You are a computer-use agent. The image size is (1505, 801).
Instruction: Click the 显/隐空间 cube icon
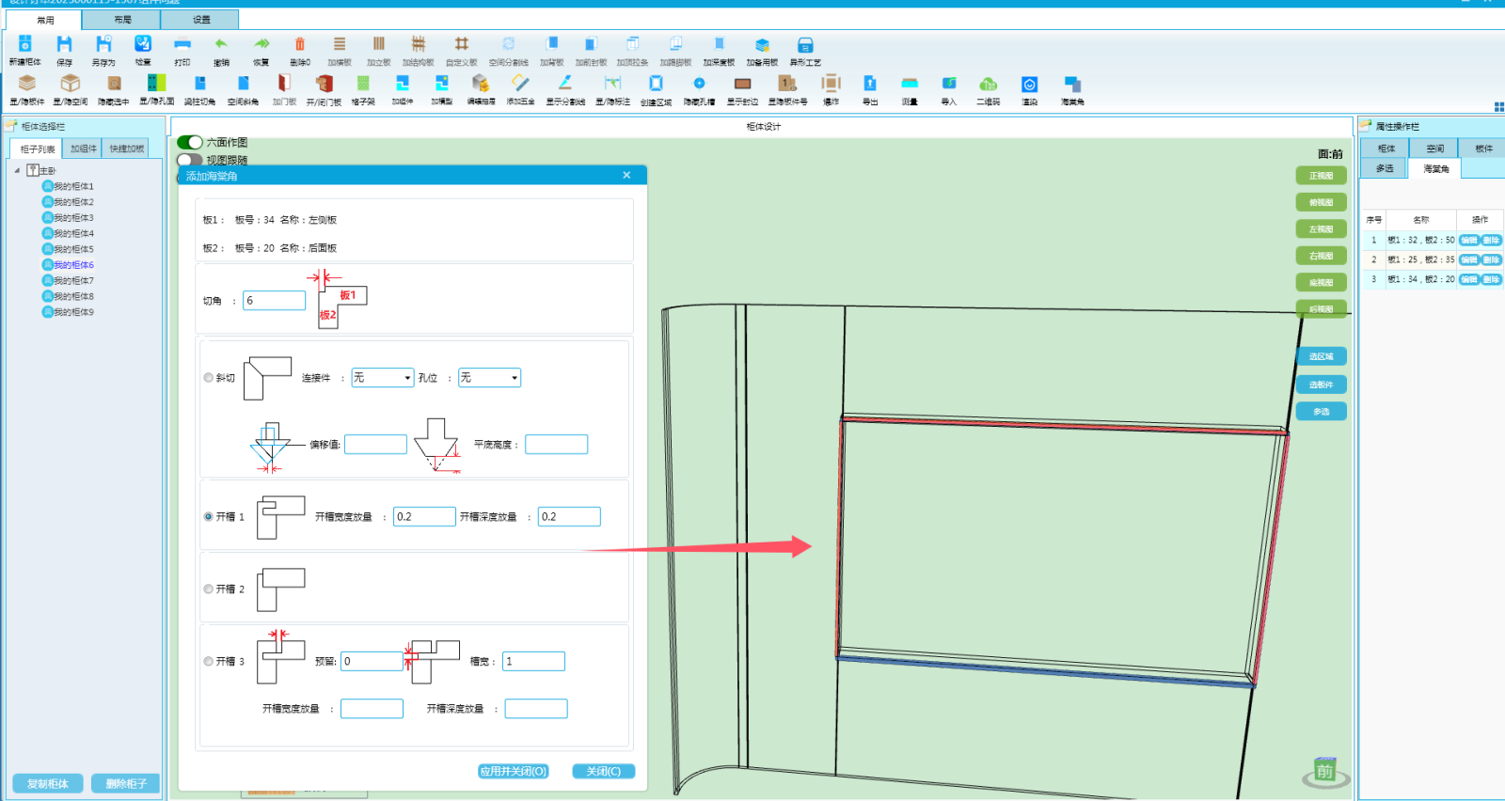coord(71,84)
